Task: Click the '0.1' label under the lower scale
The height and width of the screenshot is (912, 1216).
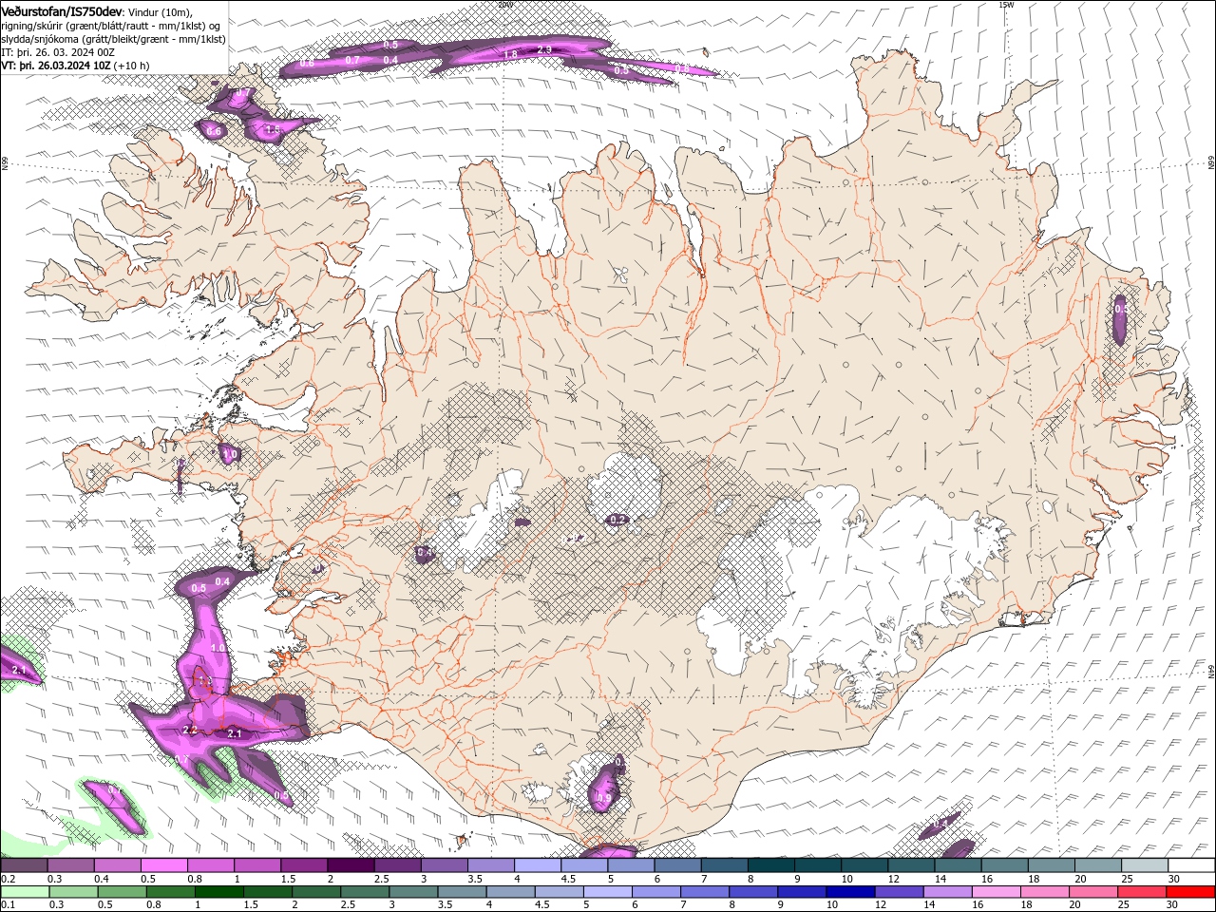Action: (x=8, y=905)
